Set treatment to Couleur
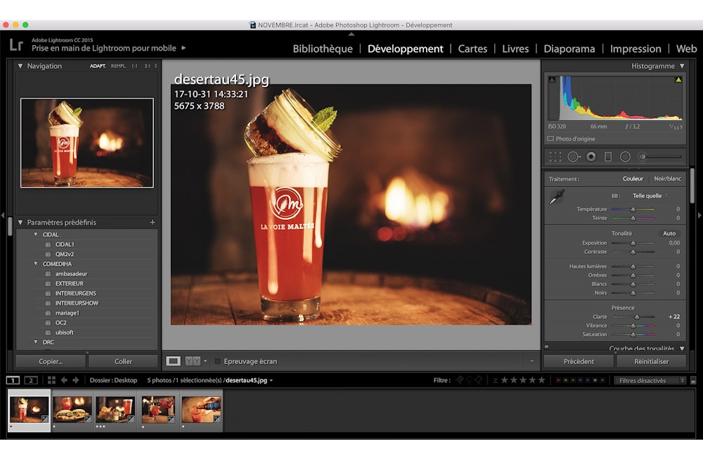This screenshot has height=468, width=703. pyautogui.click(x=633, y=178)
